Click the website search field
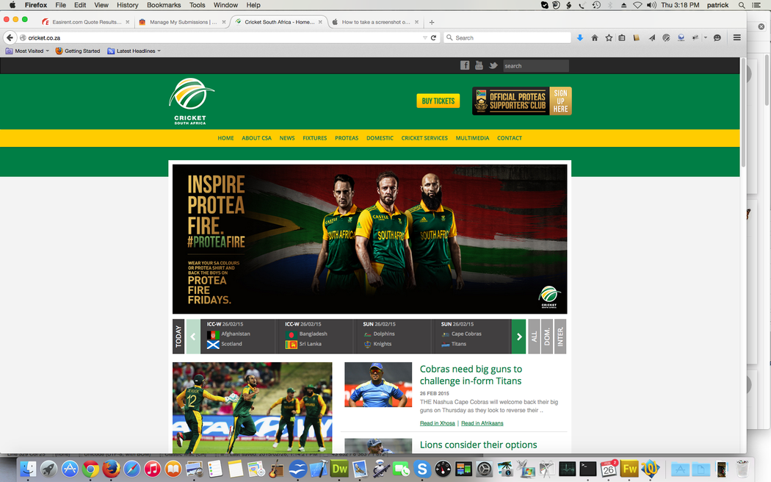 coord(535,66)
